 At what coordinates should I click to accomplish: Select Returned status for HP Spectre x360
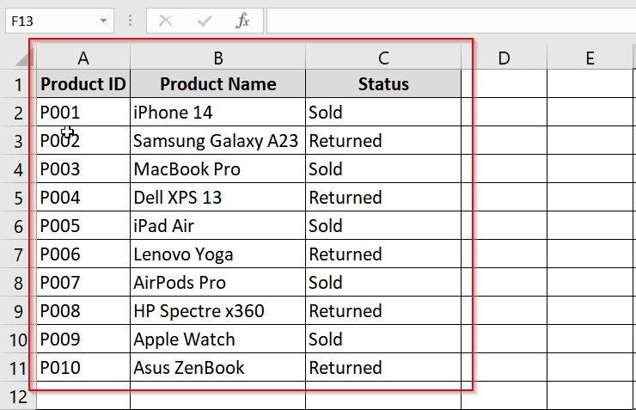[x=383, y=310]
